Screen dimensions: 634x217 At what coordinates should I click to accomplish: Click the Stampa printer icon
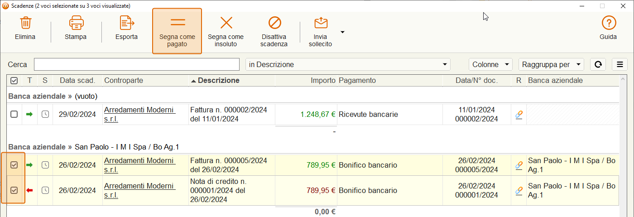coord(76,23)
